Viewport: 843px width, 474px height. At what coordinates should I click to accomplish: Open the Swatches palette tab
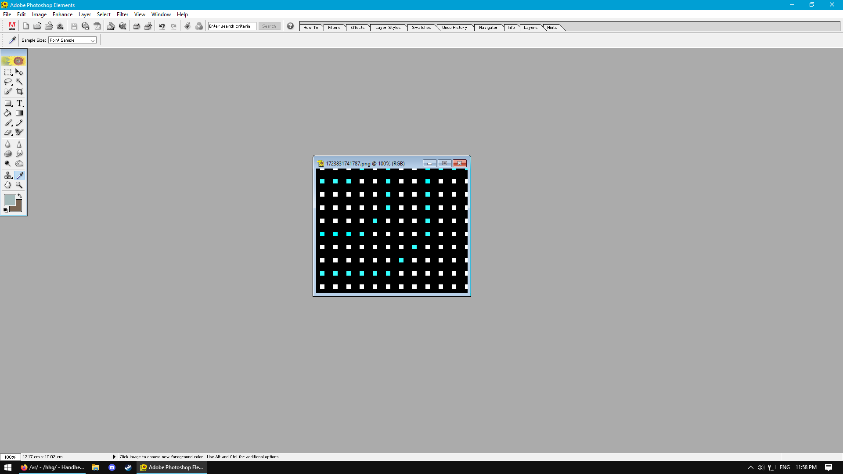coord(421,27)
